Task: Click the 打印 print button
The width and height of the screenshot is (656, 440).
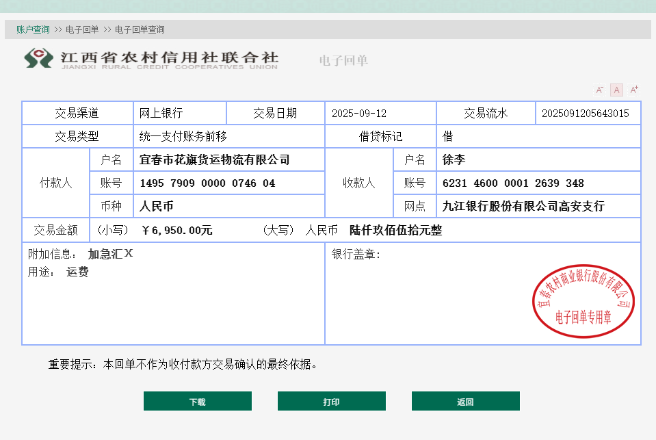Action: [x=331, y=401]
